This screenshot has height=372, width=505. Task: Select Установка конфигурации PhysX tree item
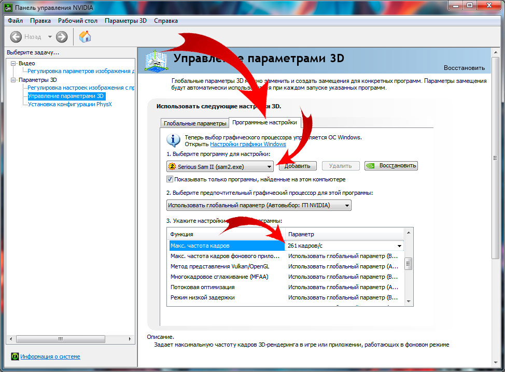pyautogui.click(x=69, y=104)
